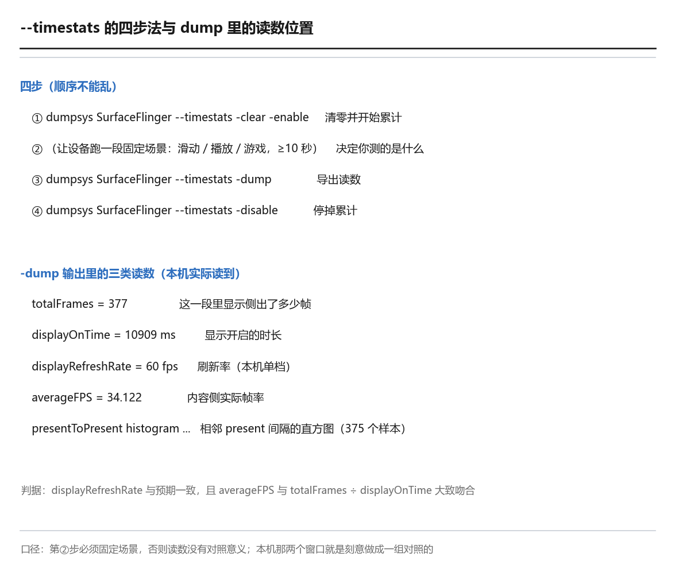Click the '口径' footer note
This screenshot has width=675, height=572.
click(x=227, y=549)
